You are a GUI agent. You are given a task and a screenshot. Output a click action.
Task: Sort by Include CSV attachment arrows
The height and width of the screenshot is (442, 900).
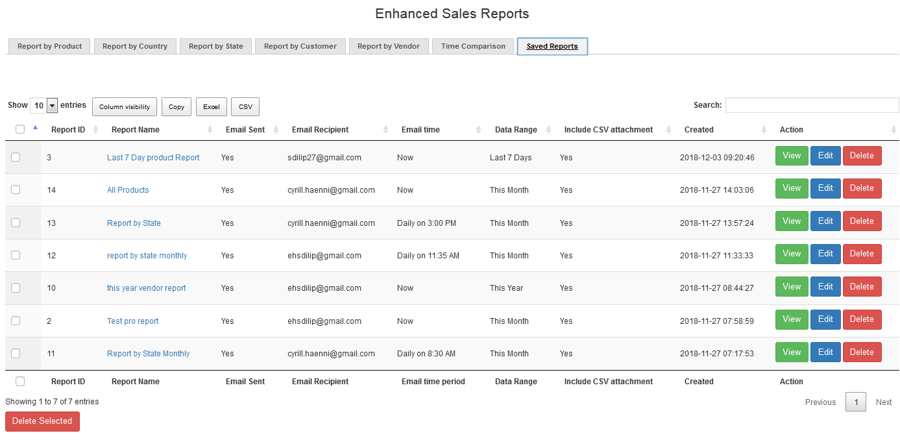(668, 130)
